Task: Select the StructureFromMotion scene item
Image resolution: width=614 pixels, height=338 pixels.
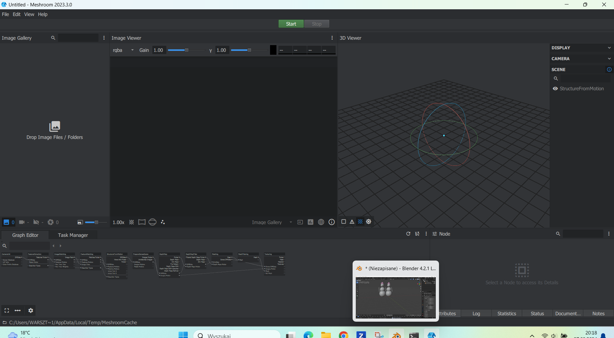Action: click(582, 89)
